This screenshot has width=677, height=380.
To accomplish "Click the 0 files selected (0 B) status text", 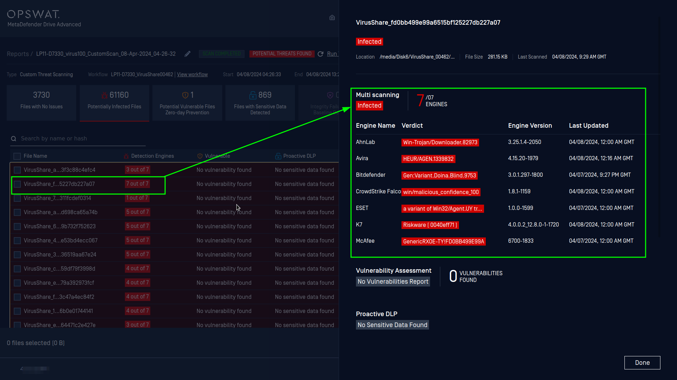I will (x=36, y=343).
